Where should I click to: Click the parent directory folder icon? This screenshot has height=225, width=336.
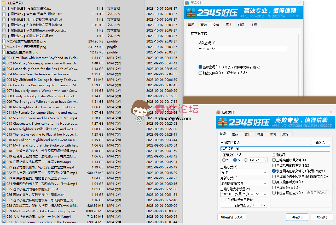click(4, 3)
